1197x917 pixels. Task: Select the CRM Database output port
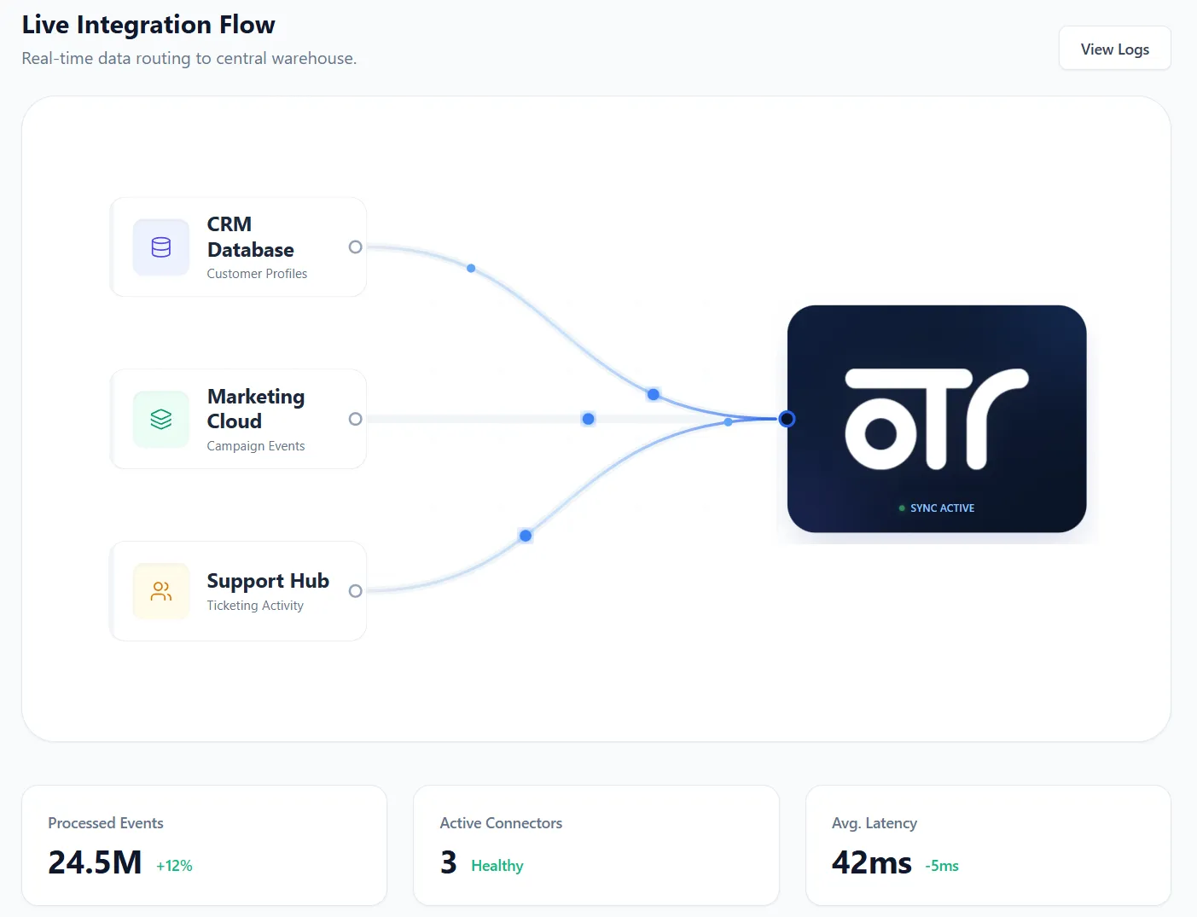(356, 247)
